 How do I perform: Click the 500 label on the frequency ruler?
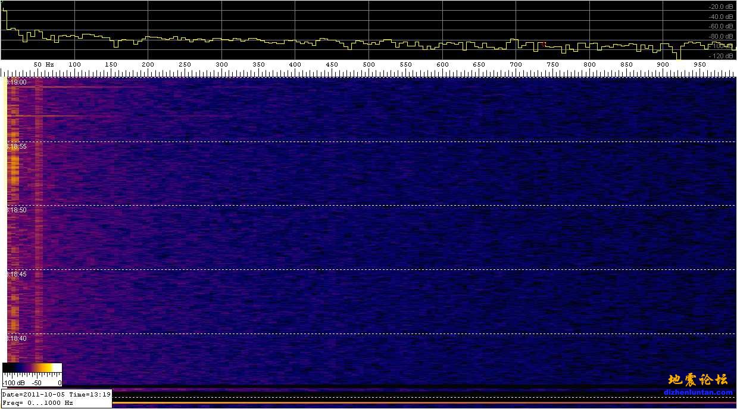(368, 64)
